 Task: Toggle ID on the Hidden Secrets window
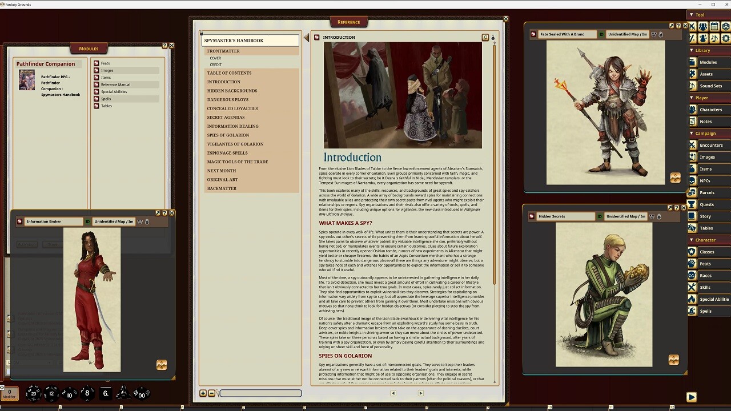tap(600, 216)
